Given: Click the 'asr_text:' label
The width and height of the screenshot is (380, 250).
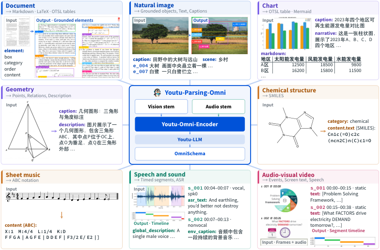Looking at the screenshot, I should point(197,200).
